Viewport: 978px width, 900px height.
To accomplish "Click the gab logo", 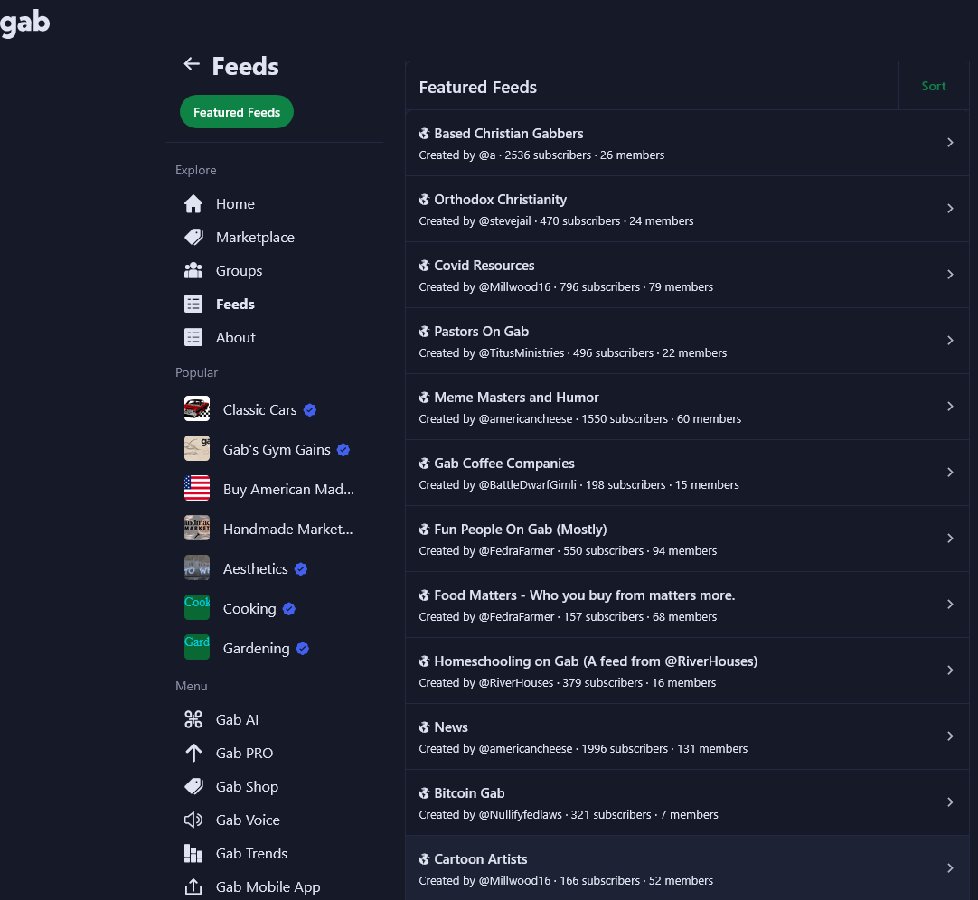I will point(24,23).
